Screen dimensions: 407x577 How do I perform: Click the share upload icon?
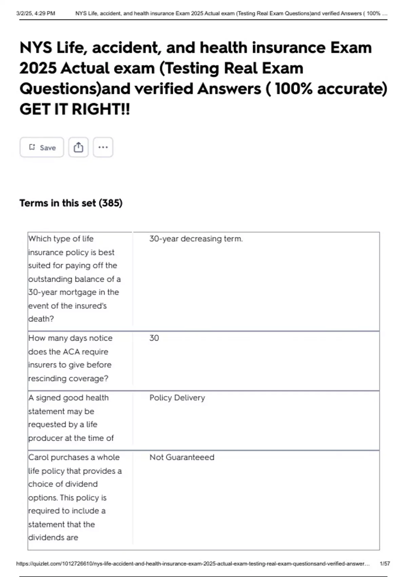(78, 147)
